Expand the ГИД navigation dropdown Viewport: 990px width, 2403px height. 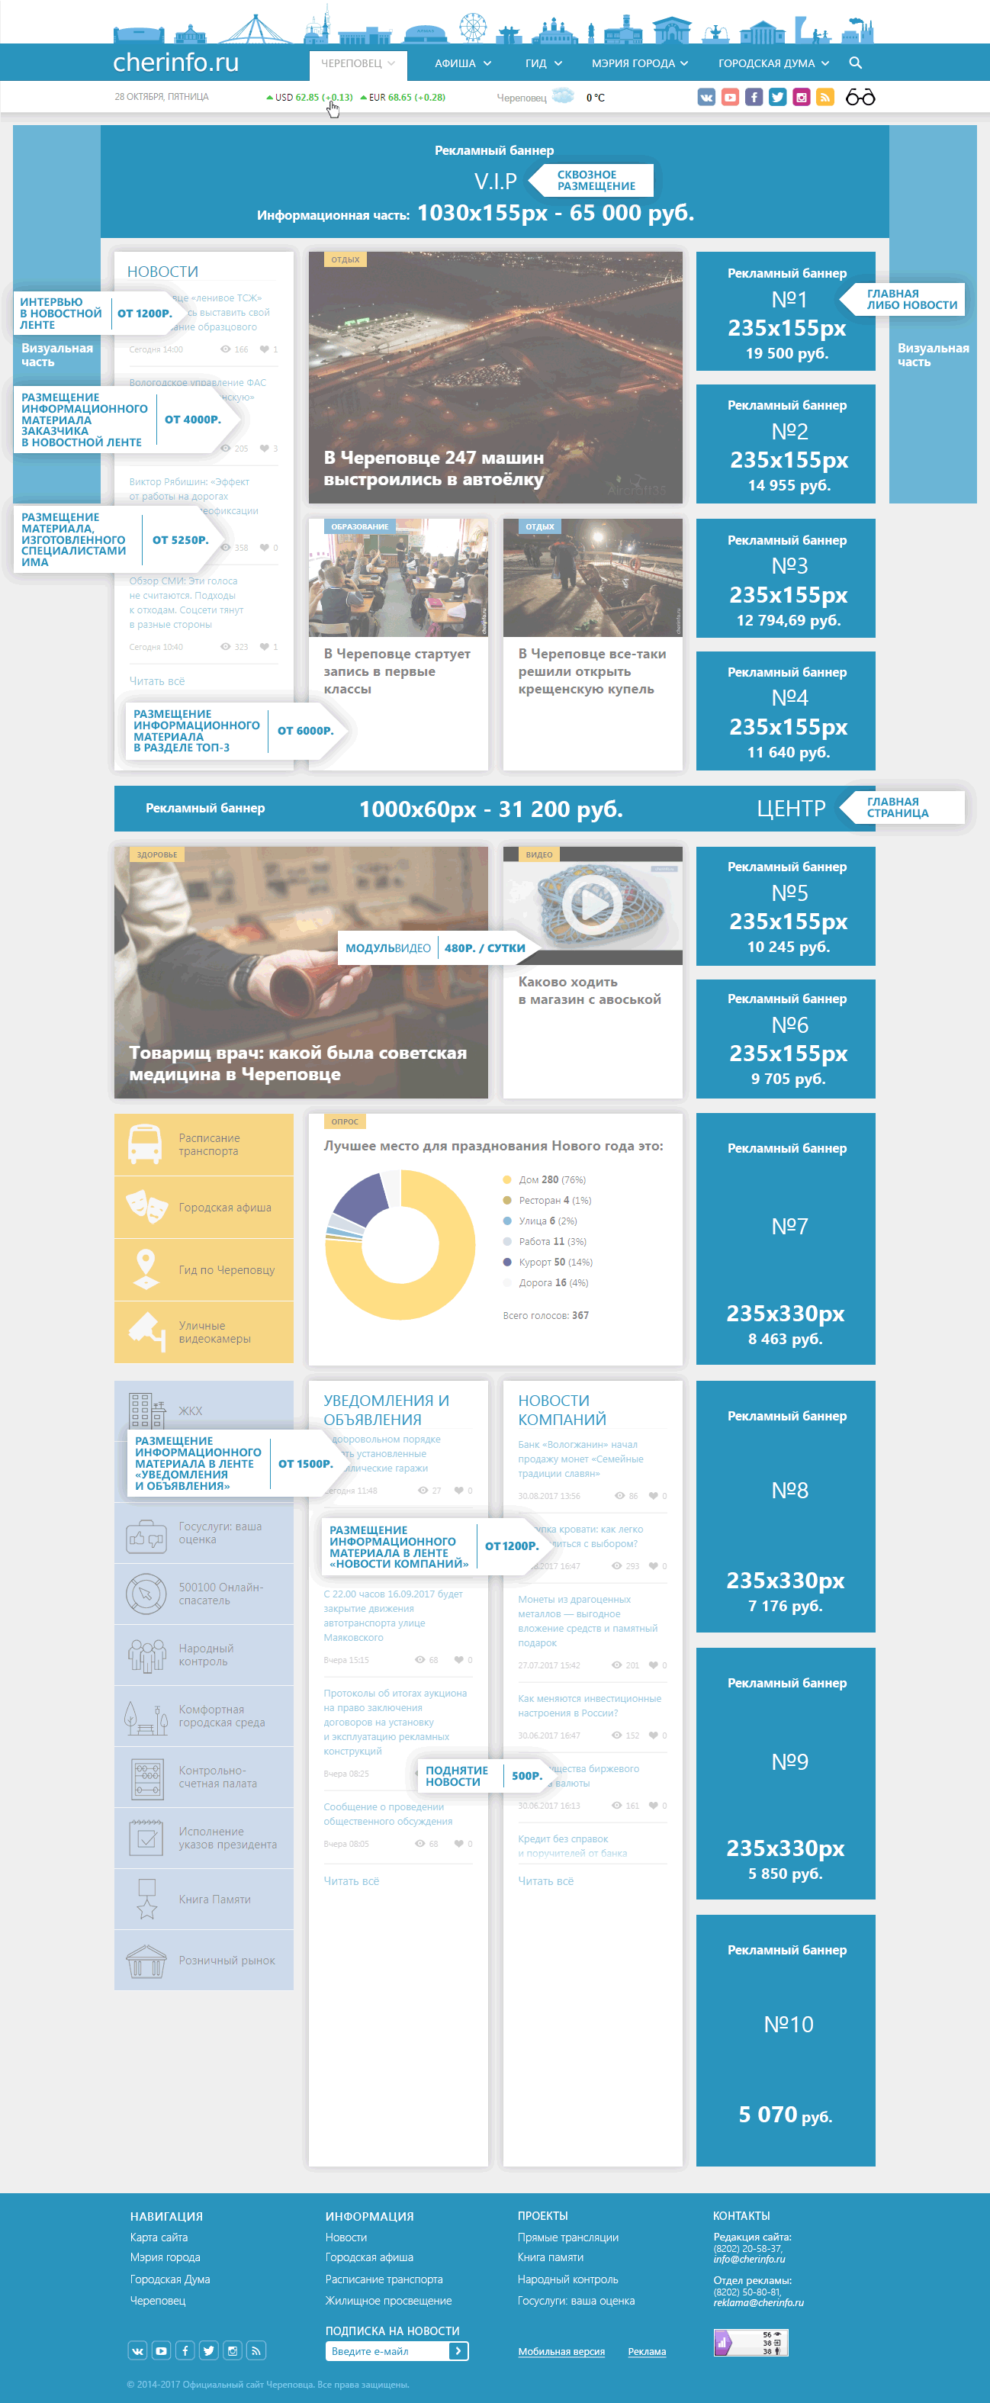[544, 63]
